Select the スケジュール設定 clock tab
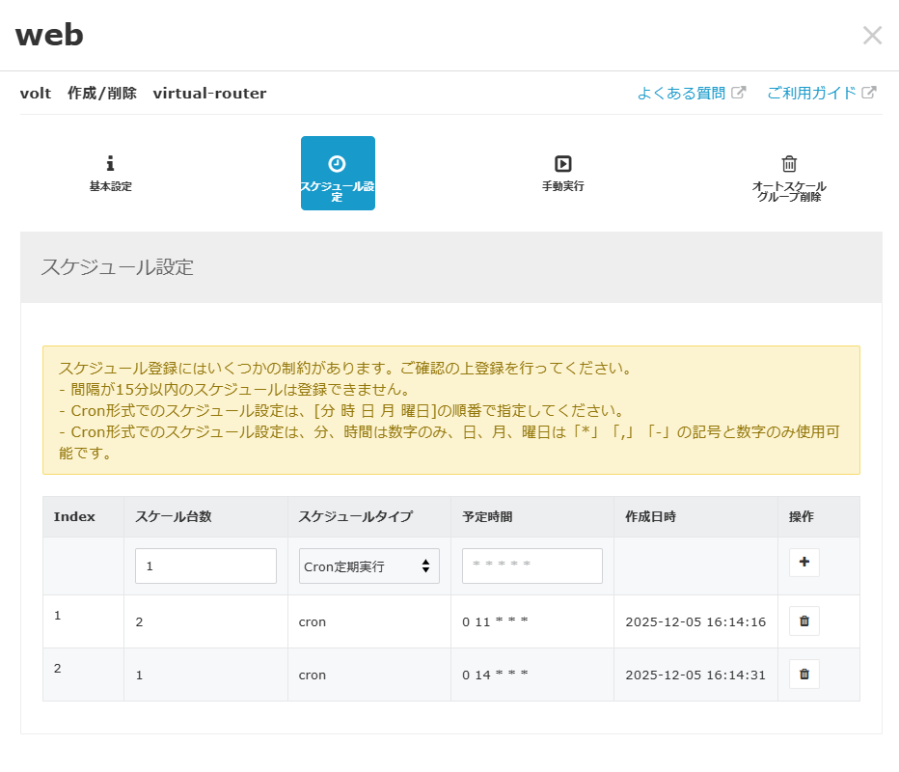This screenshot has width=899, height=772. coord(338,174)
